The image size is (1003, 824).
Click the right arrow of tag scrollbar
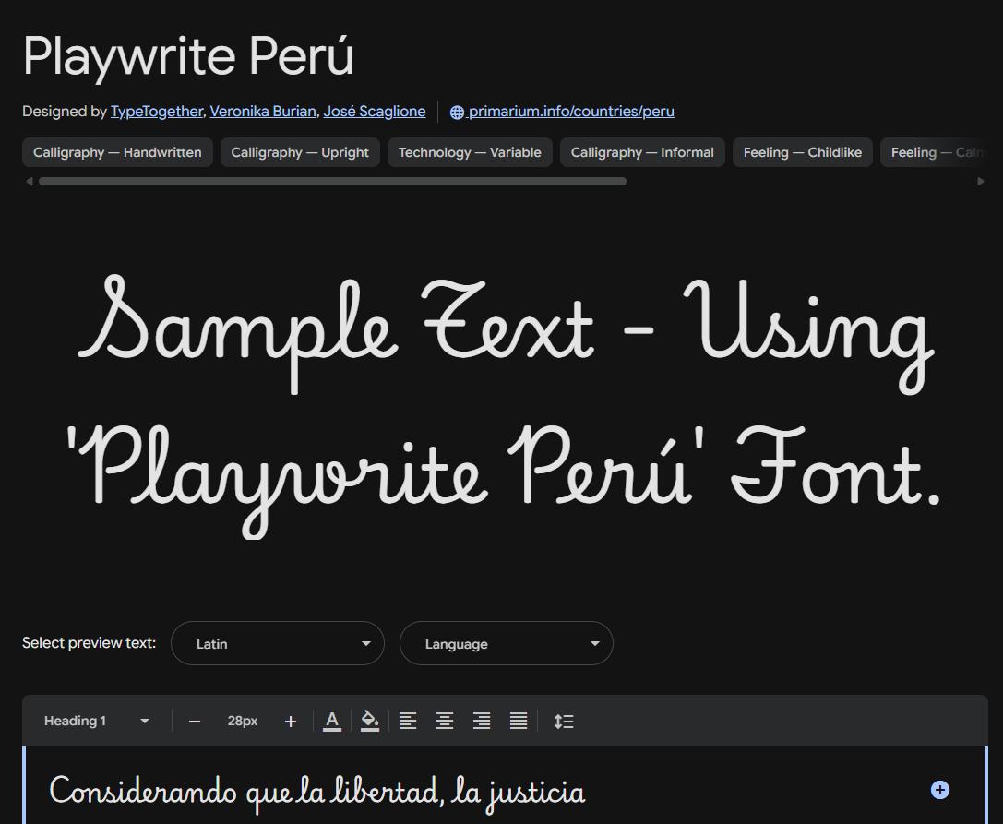981,182
